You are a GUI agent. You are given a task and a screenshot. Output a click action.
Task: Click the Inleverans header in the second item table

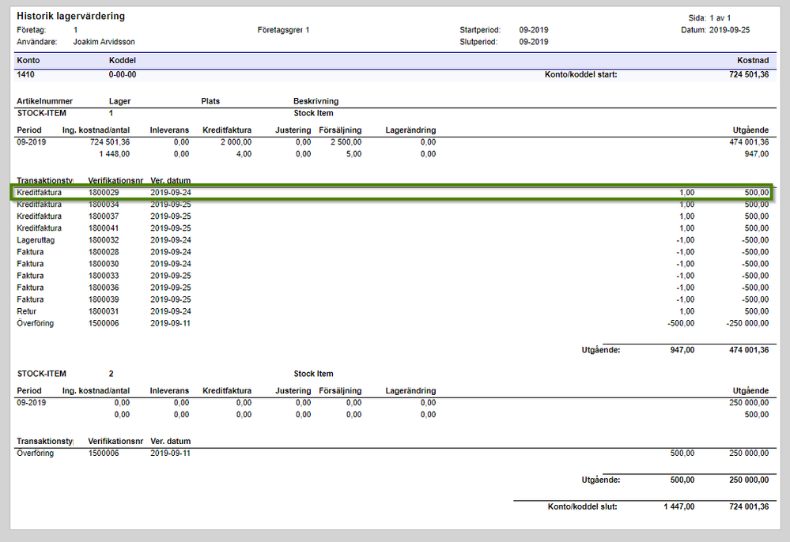click(x=169, y=390)
